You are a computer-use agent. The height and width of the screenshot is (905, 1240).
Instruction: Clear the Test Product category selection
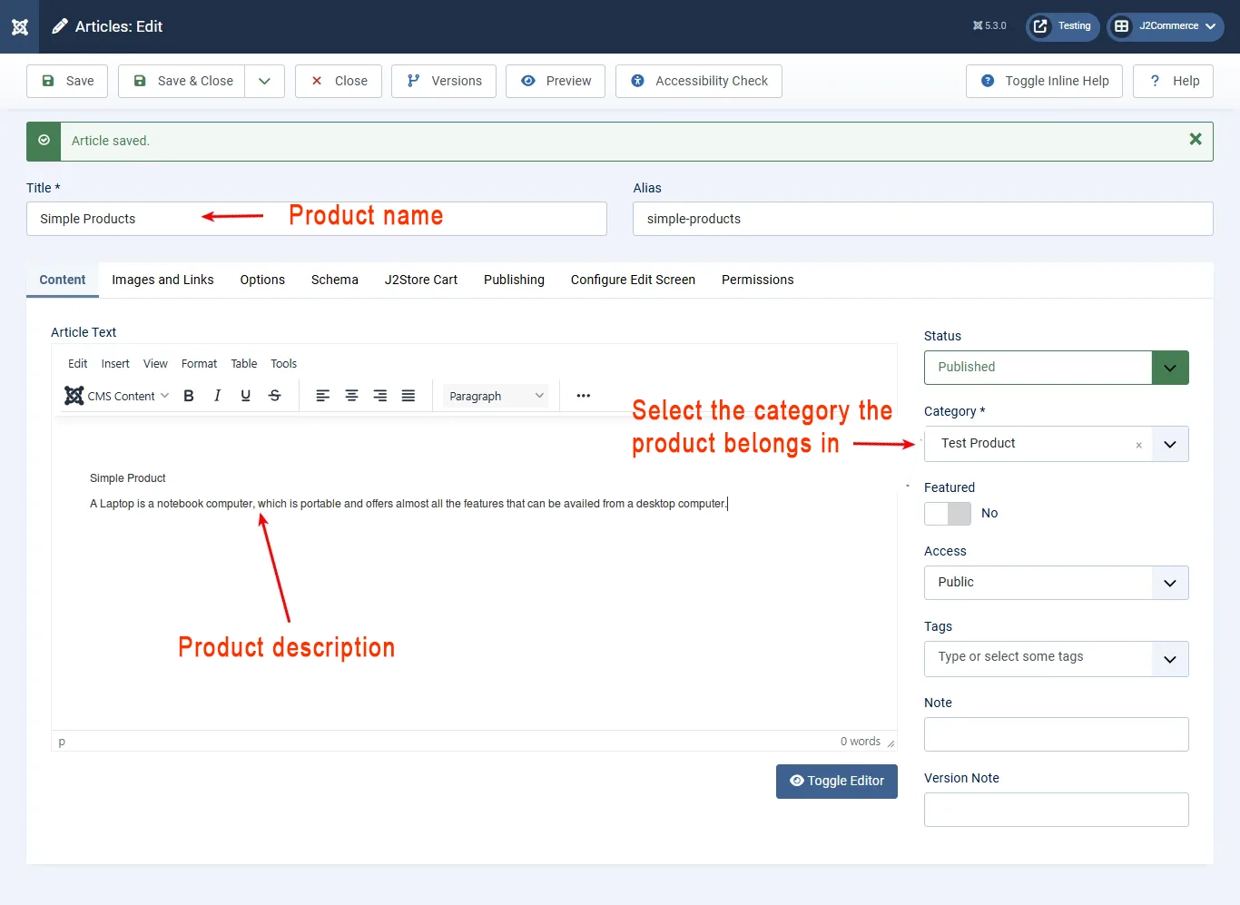coord(1138,445)
